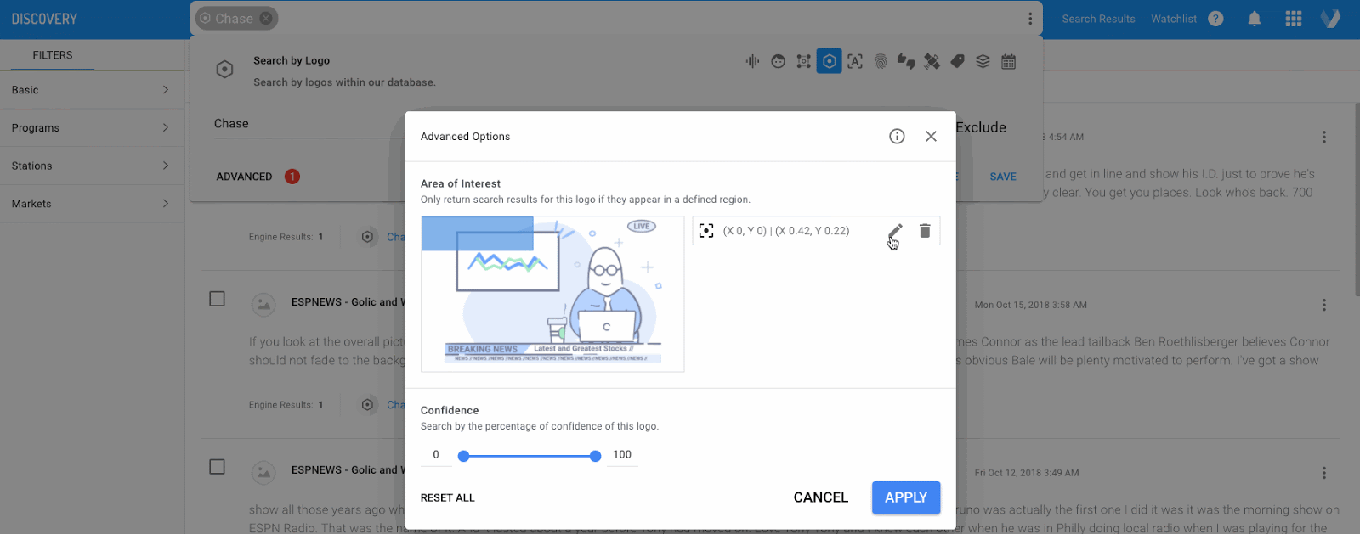Open the Advanced options link
This screenshot has width=1360, height=534.
point(244,177)
